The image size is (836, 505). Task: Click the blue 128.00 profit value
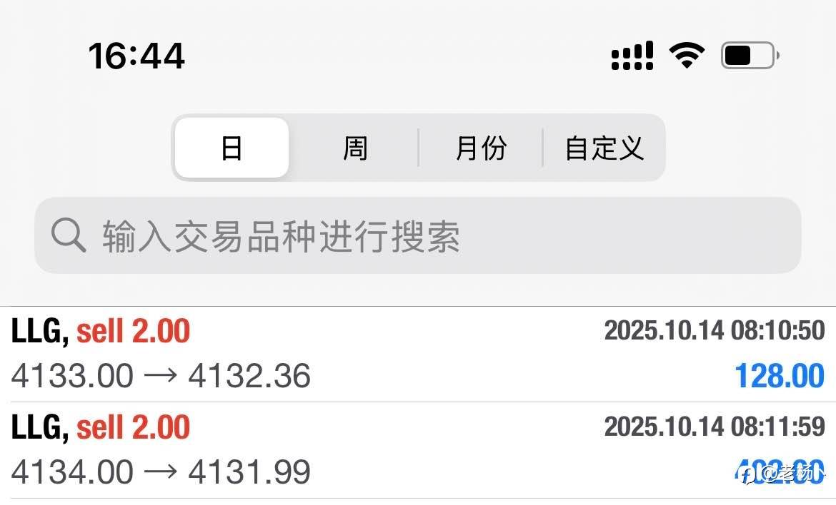pos(780,376)
